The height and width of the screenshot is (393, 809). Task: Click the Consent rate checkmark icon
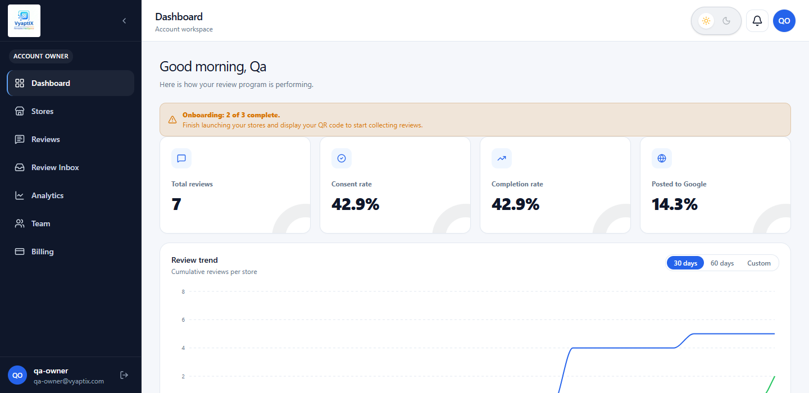(342, 158)
